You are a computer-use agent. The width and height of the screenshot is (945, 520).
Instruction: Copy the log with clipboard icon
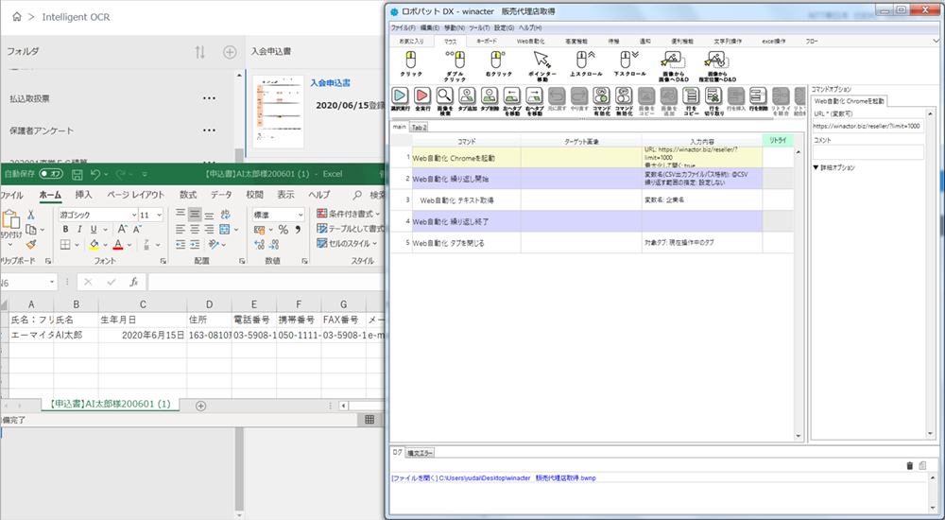pyautogui.click(x=922, y=466)
